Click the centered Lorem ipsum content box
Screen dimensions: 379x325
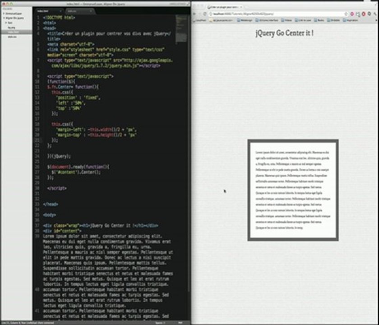click(x=293, y=190)
